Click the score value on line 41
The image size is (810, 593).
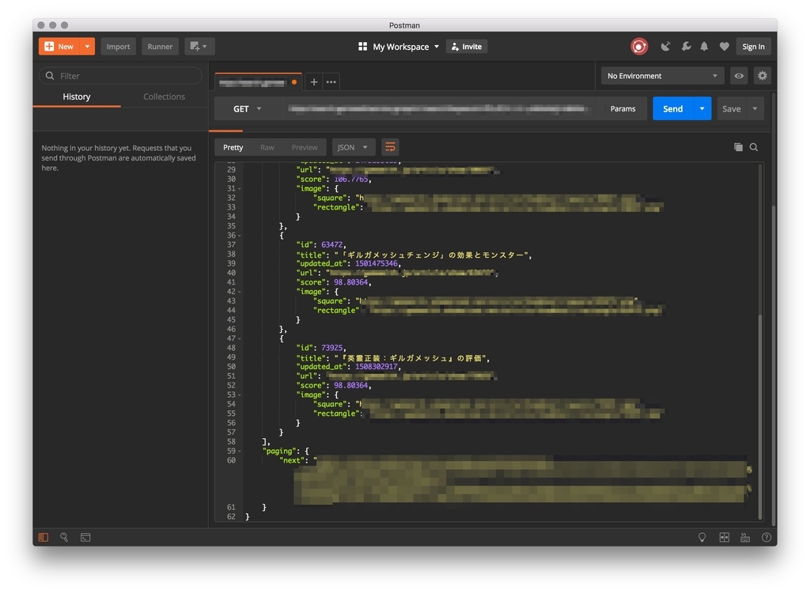point(351,282)
